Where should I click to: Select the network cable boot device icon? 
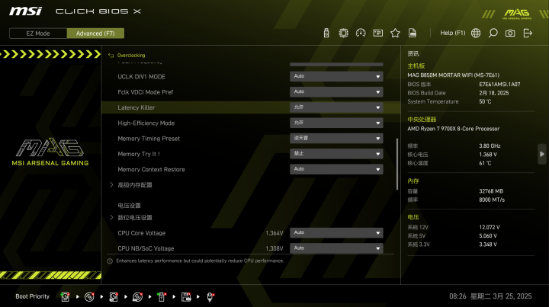click(210, 297)
